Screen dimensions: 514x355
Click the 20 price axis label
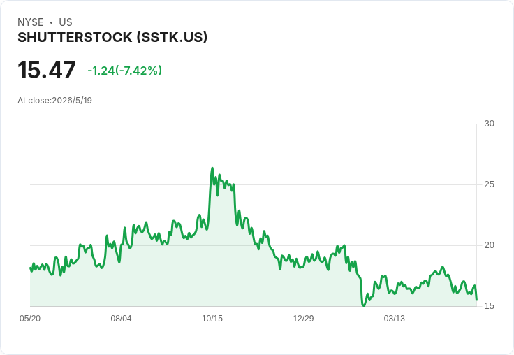coord(489,245)
